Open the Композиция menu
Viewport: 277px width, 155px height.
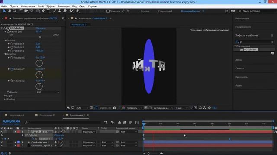pyautogui.click(x=28, y=6)
